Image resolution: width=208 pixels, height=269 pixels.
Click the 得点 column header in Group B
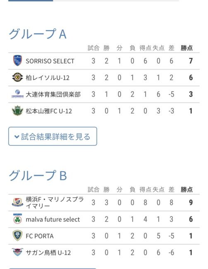pyautogui.click(x=145, y=190)
